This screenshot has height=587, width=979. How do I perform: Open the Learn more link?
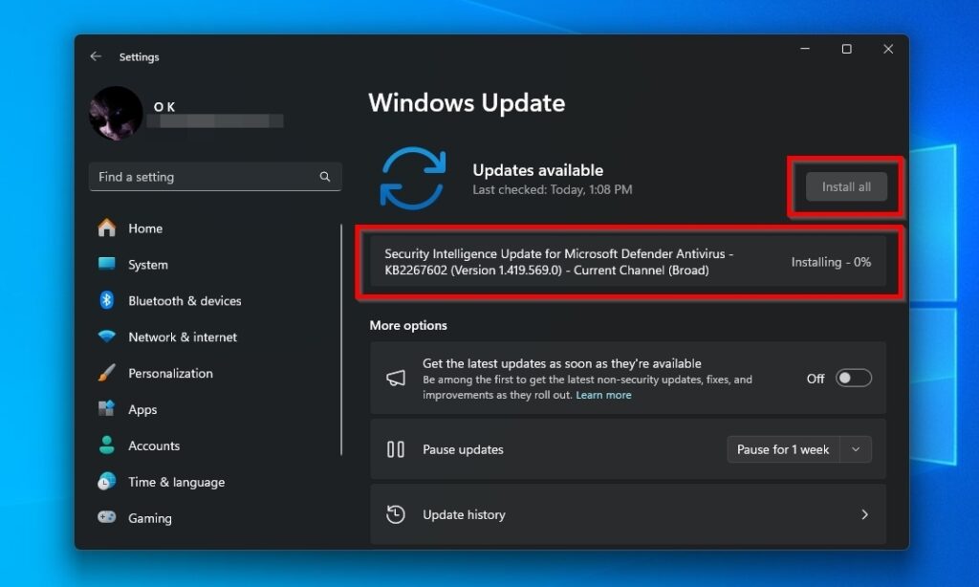pyautogui.click(x=603, y=394)
